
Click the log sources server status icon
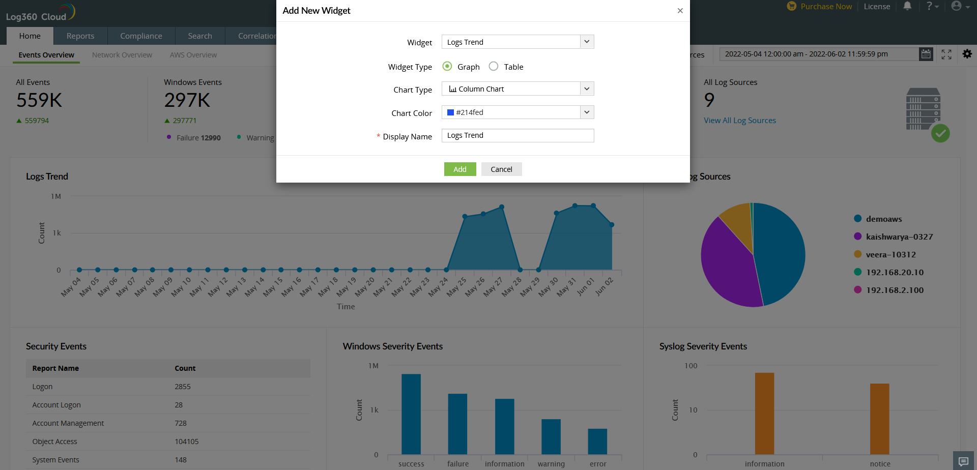coord(927,115)
